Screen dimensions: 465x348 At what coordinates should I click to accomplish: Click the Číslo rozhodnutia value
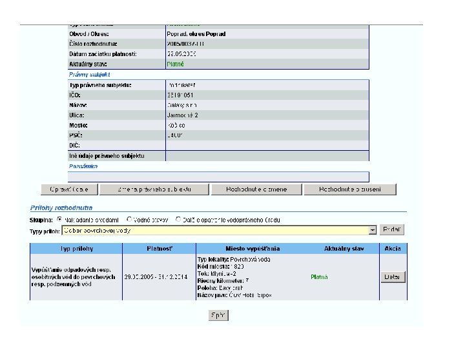[185, 44]
